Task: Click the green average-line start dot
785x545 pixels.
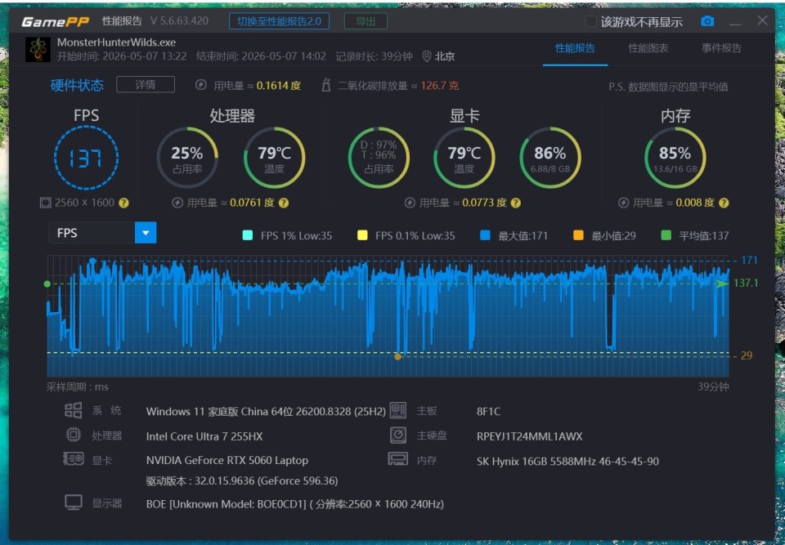Action: click(47, 284)
